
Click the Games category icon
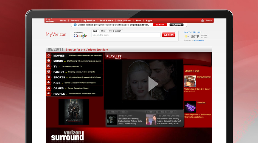[x=49, y=88]
